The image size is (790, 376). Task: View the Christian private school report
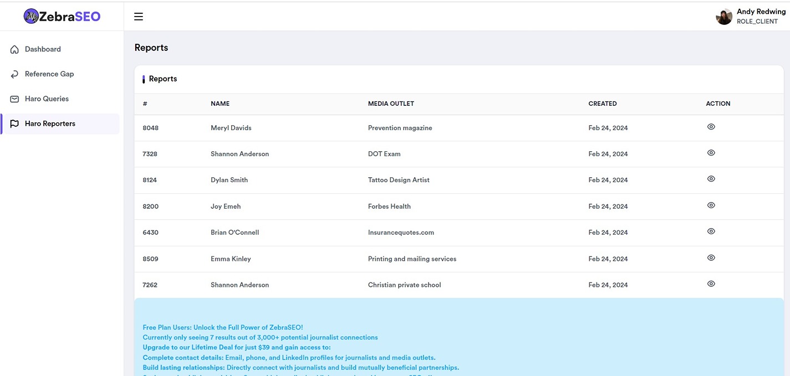coord(711,283)
